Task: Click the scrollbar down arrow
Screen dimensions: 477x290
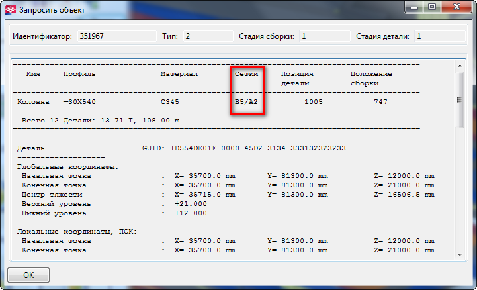Action: point(458,254)
